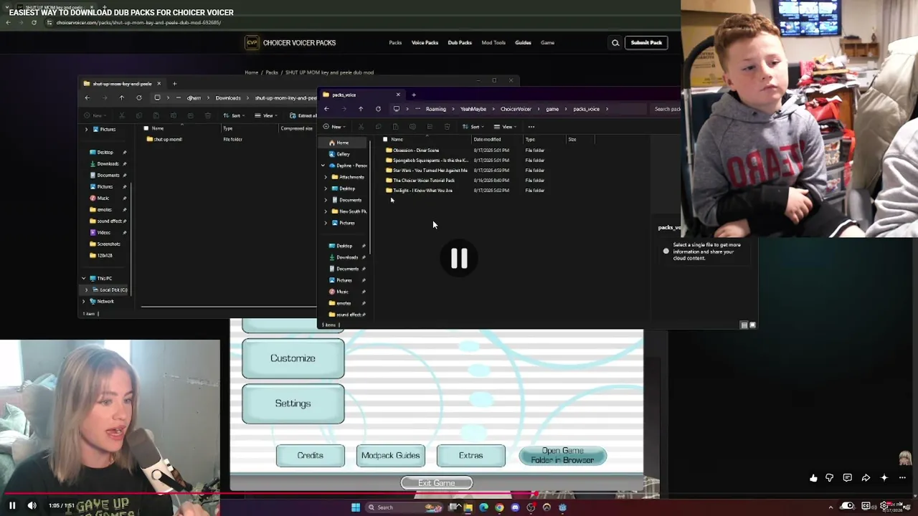Viewport: 918px width, 516px height.
Task: Open See more options in packs_voice toolbar
Action: 531,127
